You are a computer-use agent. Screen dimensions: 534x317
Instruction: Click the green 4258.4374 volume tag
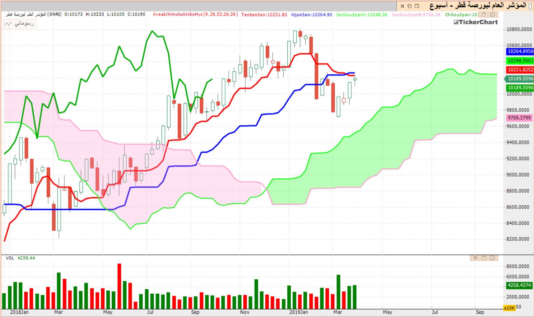pyautogui.click(x=519, y=285)
